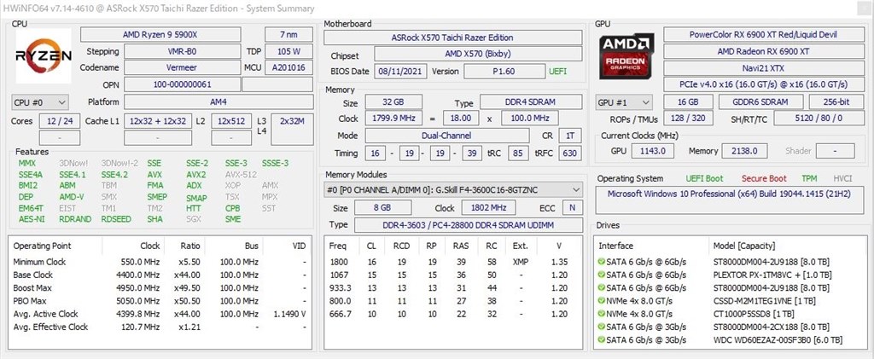Click the 105 W TDP value

coord(288,51)
